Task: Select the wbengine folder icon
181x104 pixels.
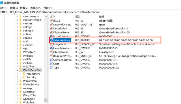Action: (x=21, y=99)
